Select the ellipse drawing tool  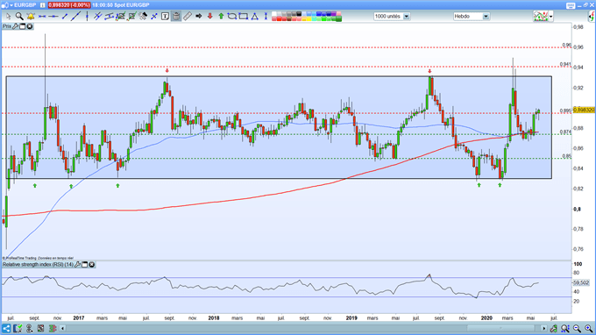click(x=232, y=17)
